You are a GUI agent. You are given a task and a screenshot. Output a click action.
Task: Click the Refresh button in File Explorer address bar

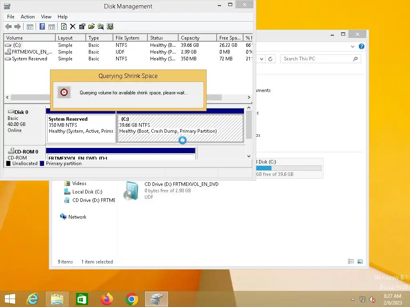point(270,59)
